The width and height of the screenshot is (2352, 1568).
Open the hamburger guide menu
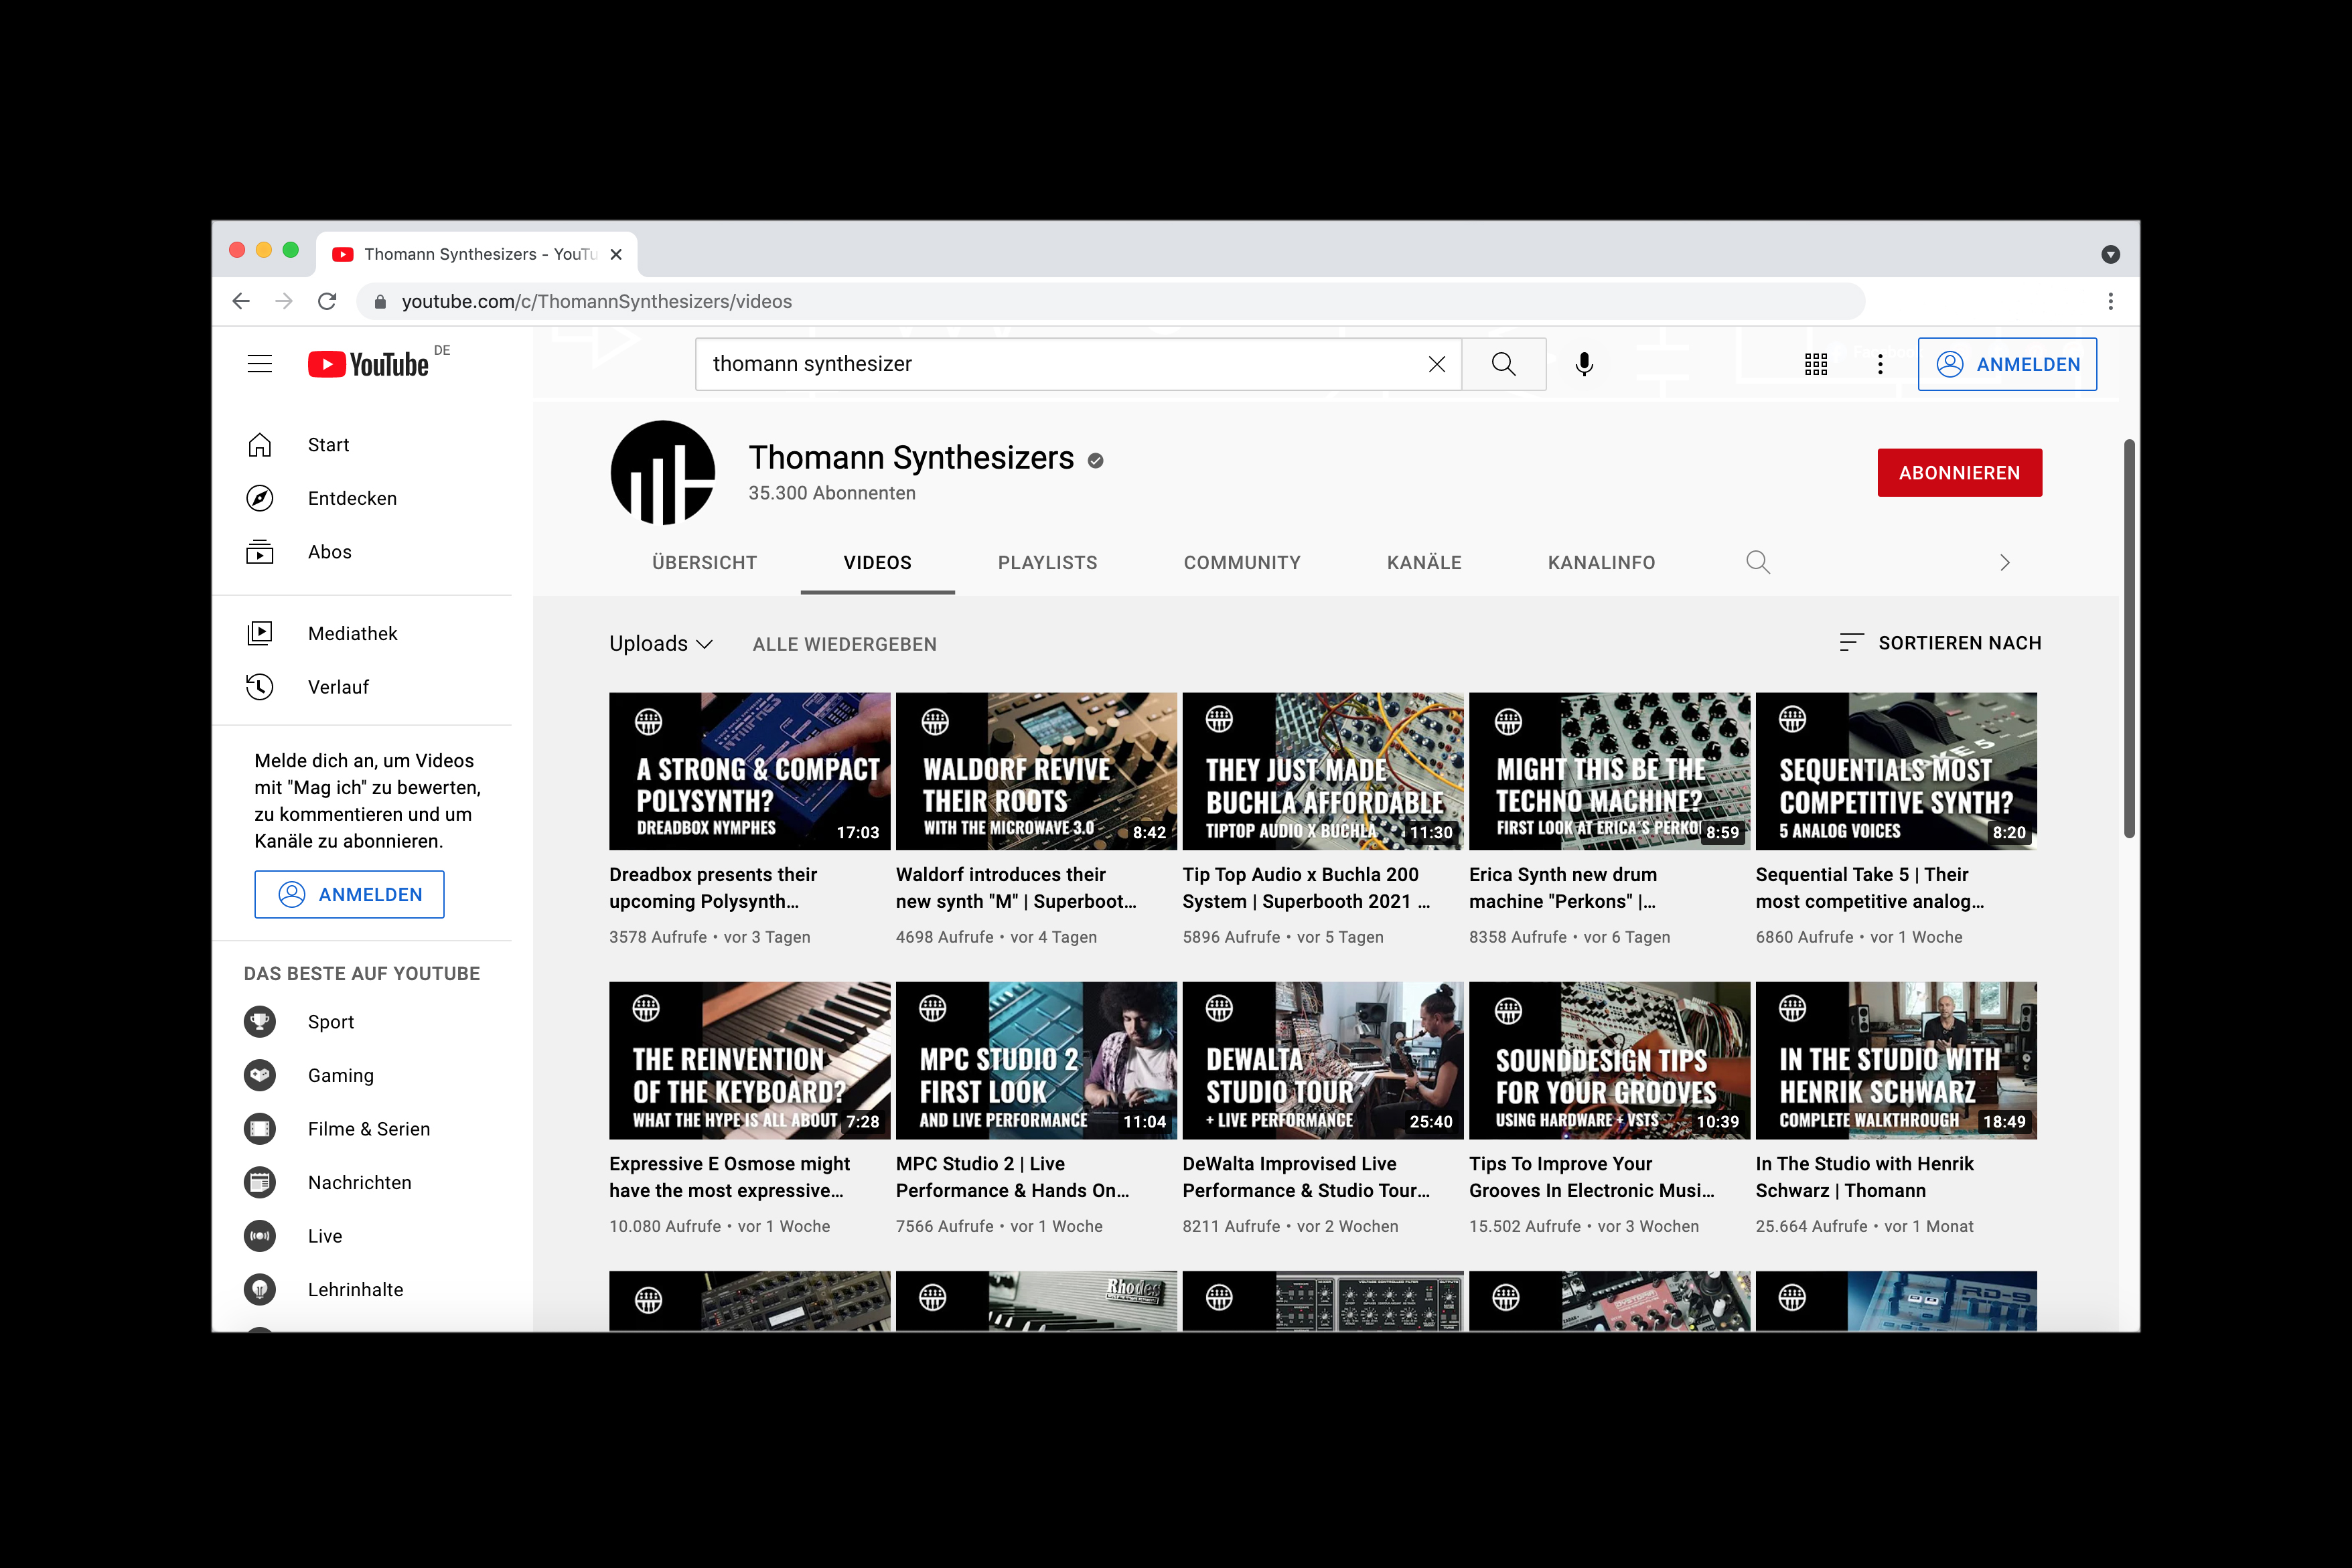(260, 364)
